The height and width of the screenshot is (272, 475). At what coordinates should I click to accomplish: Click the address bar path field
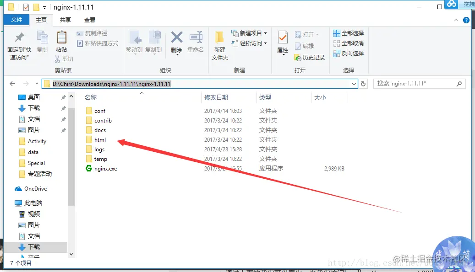coord(200,84)
